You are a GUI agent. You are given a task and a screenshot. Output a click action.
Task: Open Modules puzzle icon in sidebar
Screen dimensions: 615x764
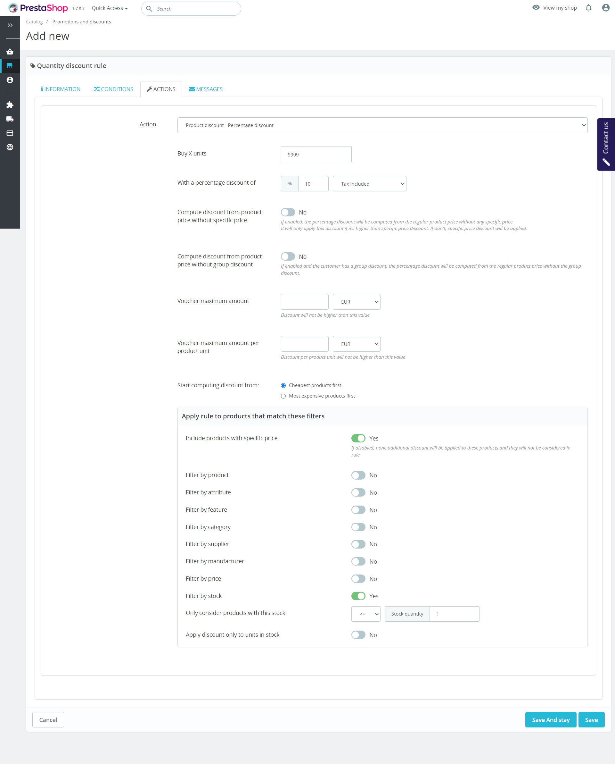[10, 105]
